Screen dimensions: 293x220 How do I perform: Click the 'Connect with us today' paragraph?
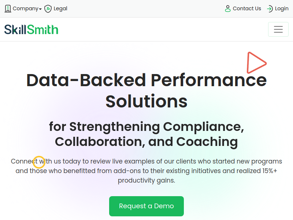click(146, 171)
